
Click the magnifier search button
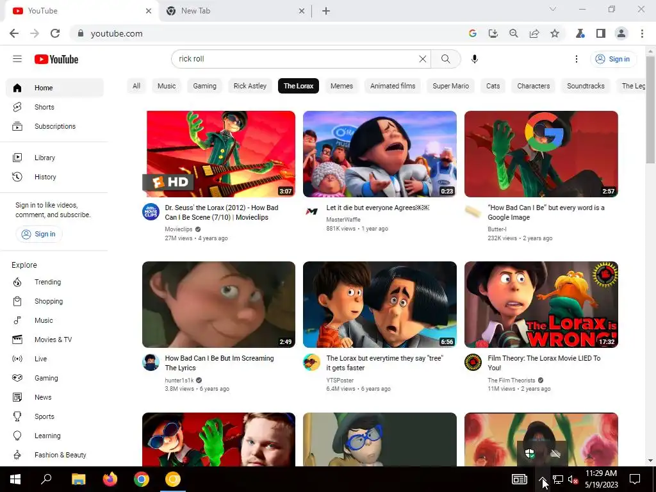tap(446, 59)
